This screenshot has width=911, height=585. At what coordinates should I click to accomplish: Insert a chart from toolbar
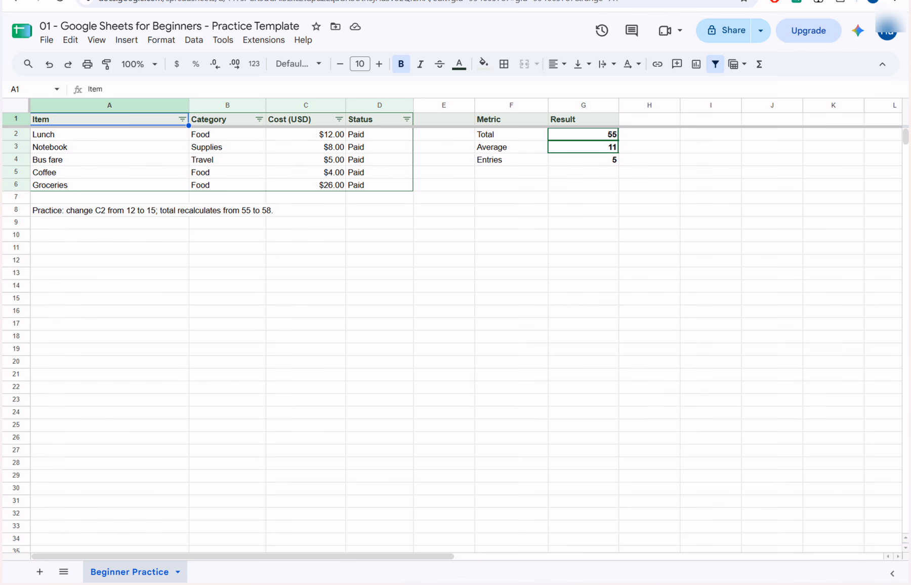click(696, 64)
